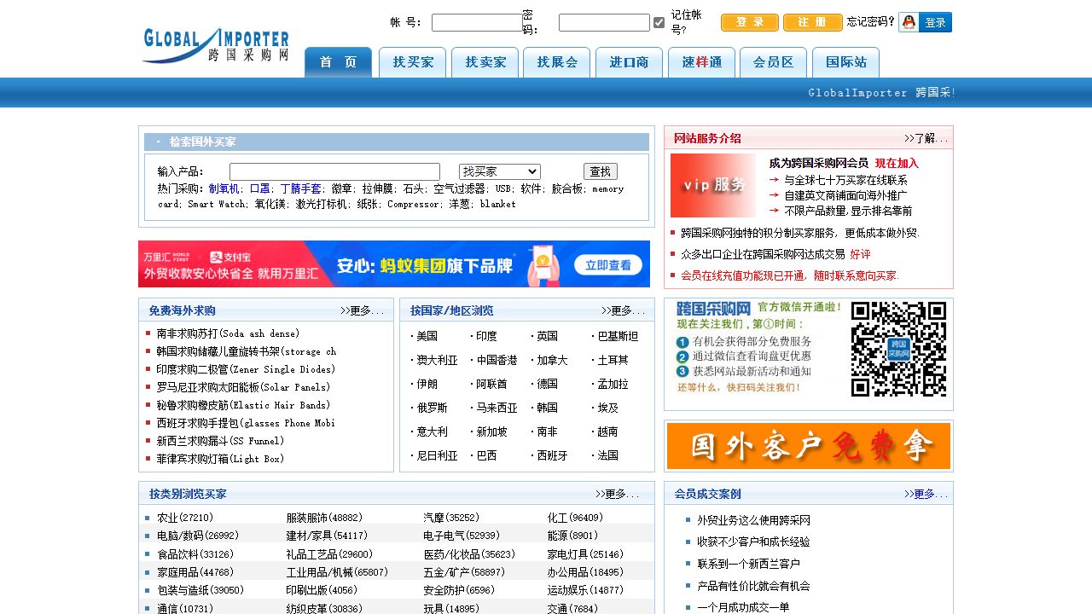Open the 万里汇 Alipay advertisement banner
The width and height of the screenshot is (1092, 614).
[x=394, y=264]
